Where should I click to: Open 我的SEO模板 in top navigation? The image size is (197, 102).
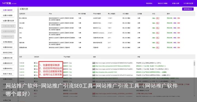tap(163, 3)
